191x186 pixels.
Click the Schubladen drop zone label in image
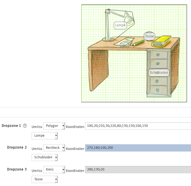tap(159, 73)
